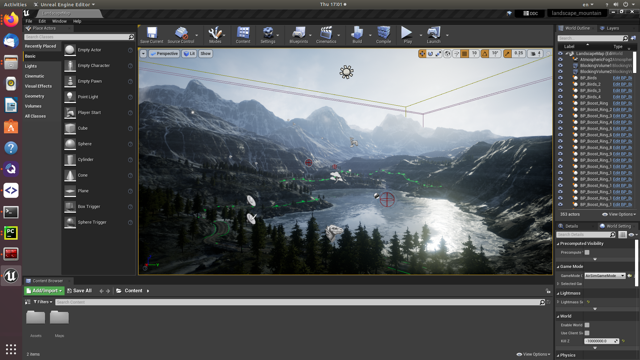
Task: Open the Perspective view mode menu
Action: point(164,54)
